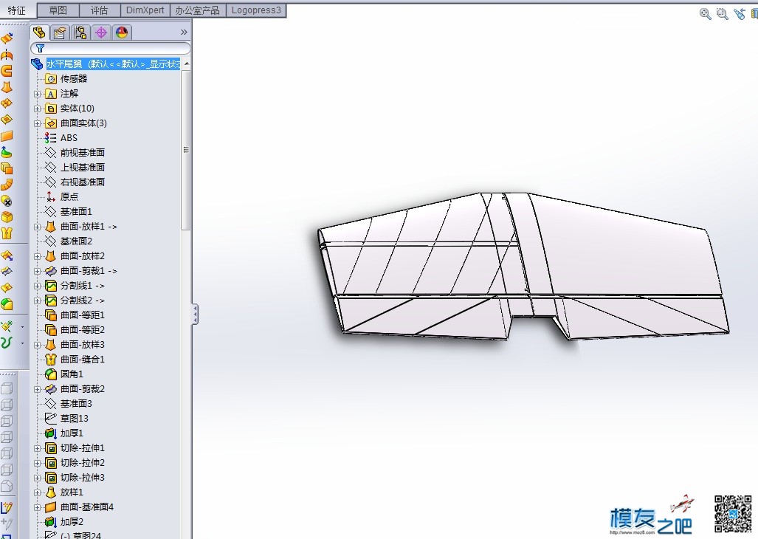Open the Reference Geometry tool
The width and height of the screenshot is (758, 539).
coord(7,326)
